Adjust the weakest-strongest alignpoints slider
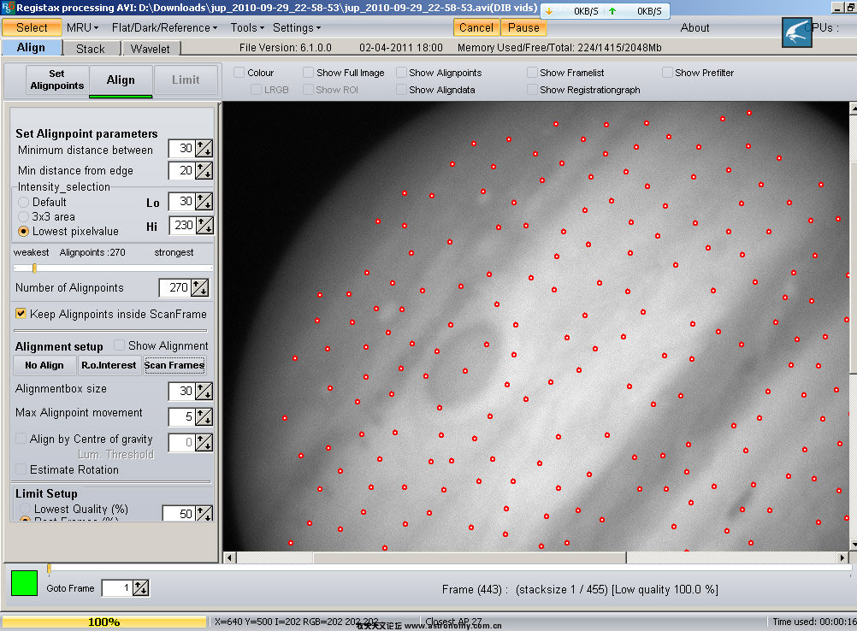 pos(34,268)
